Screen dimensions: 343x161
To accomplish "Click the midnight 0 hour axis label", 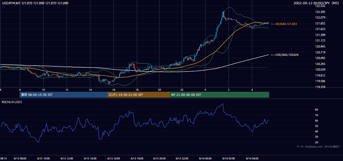I will click(x=205, y=90).
